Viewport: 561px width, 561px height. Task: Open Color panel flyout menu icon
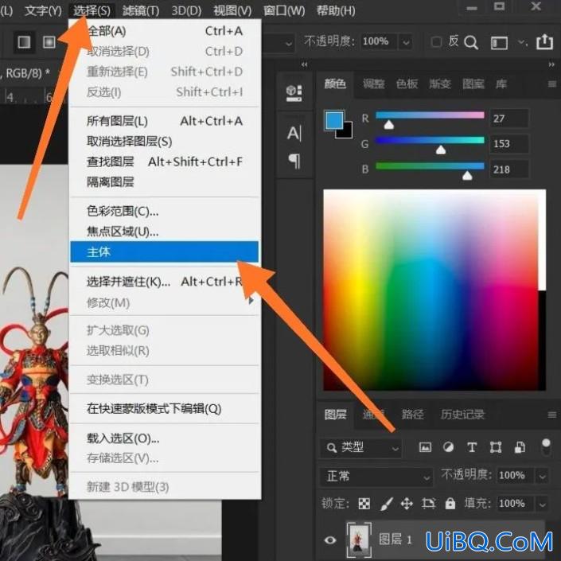(552, 84)
